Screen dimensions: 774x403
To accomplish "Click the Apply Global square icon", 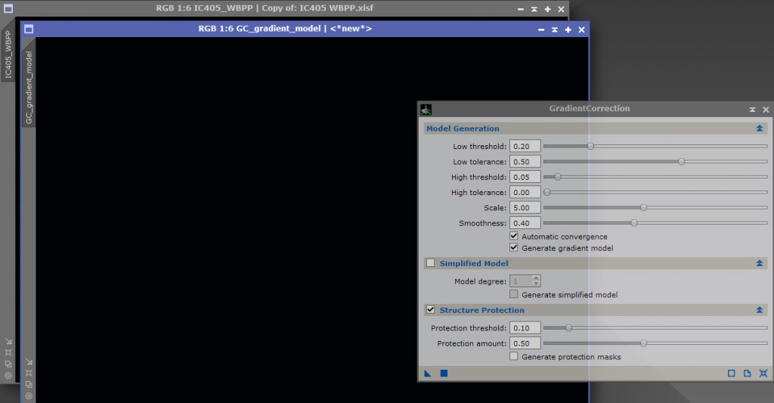I will click(x=444, y=374).
